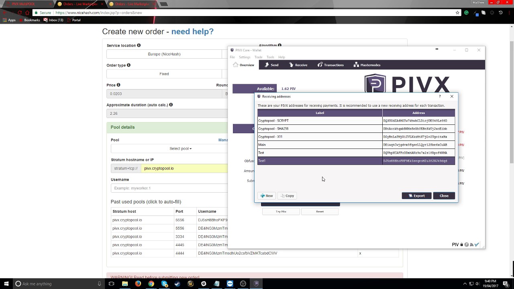Click the Order type info icon
The width and height of the screenshot is (514, 289).
pos(128,65)
